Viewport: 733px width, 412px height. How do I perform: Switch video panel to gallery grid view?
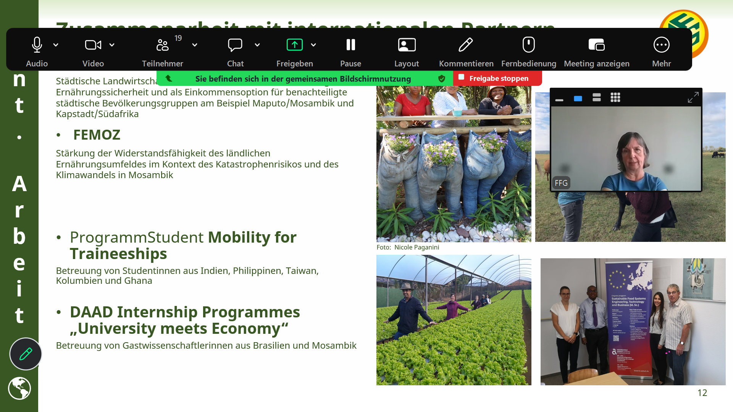(x=615, y=98)
